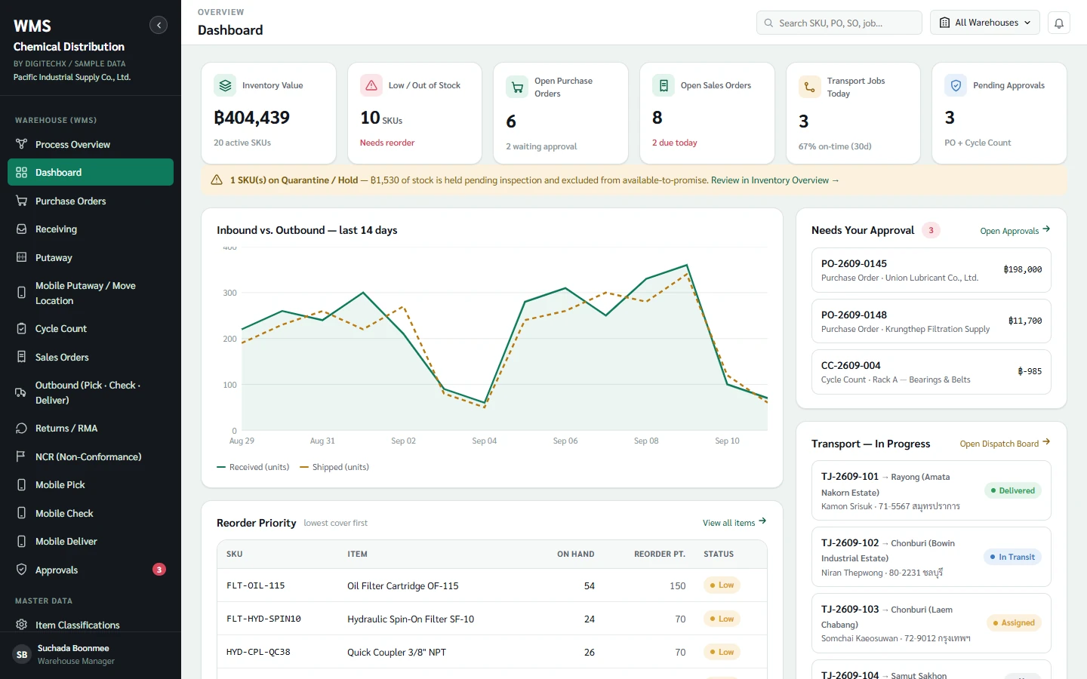
Task: Open approval card PO-2609-0148
Action: tap(931, 321)
